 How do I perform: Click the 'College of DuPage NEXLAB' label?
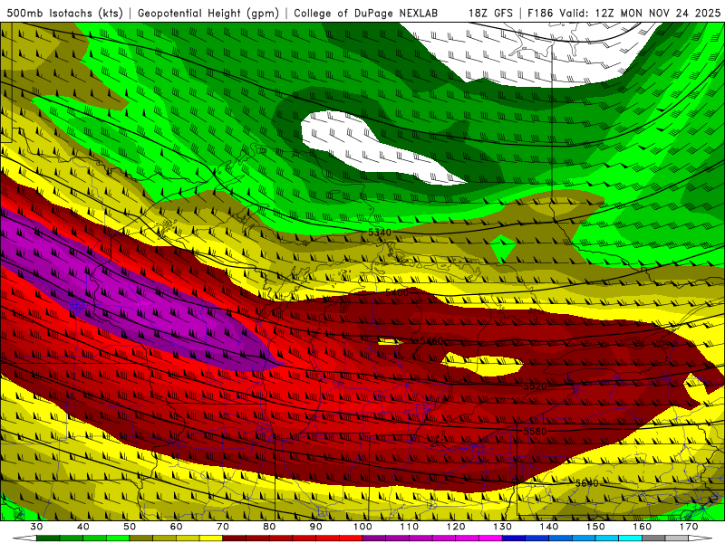(x=366, y=14)
